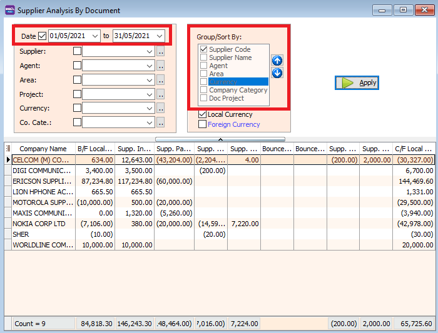Image resolution: width=438 pixels, height=333 pixels.
Task: Collapse the filter panel using splitter handle
Action: (220, 139)
